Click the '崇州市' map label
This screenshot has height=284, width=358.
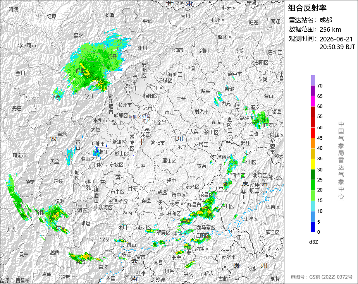(100, 120)
